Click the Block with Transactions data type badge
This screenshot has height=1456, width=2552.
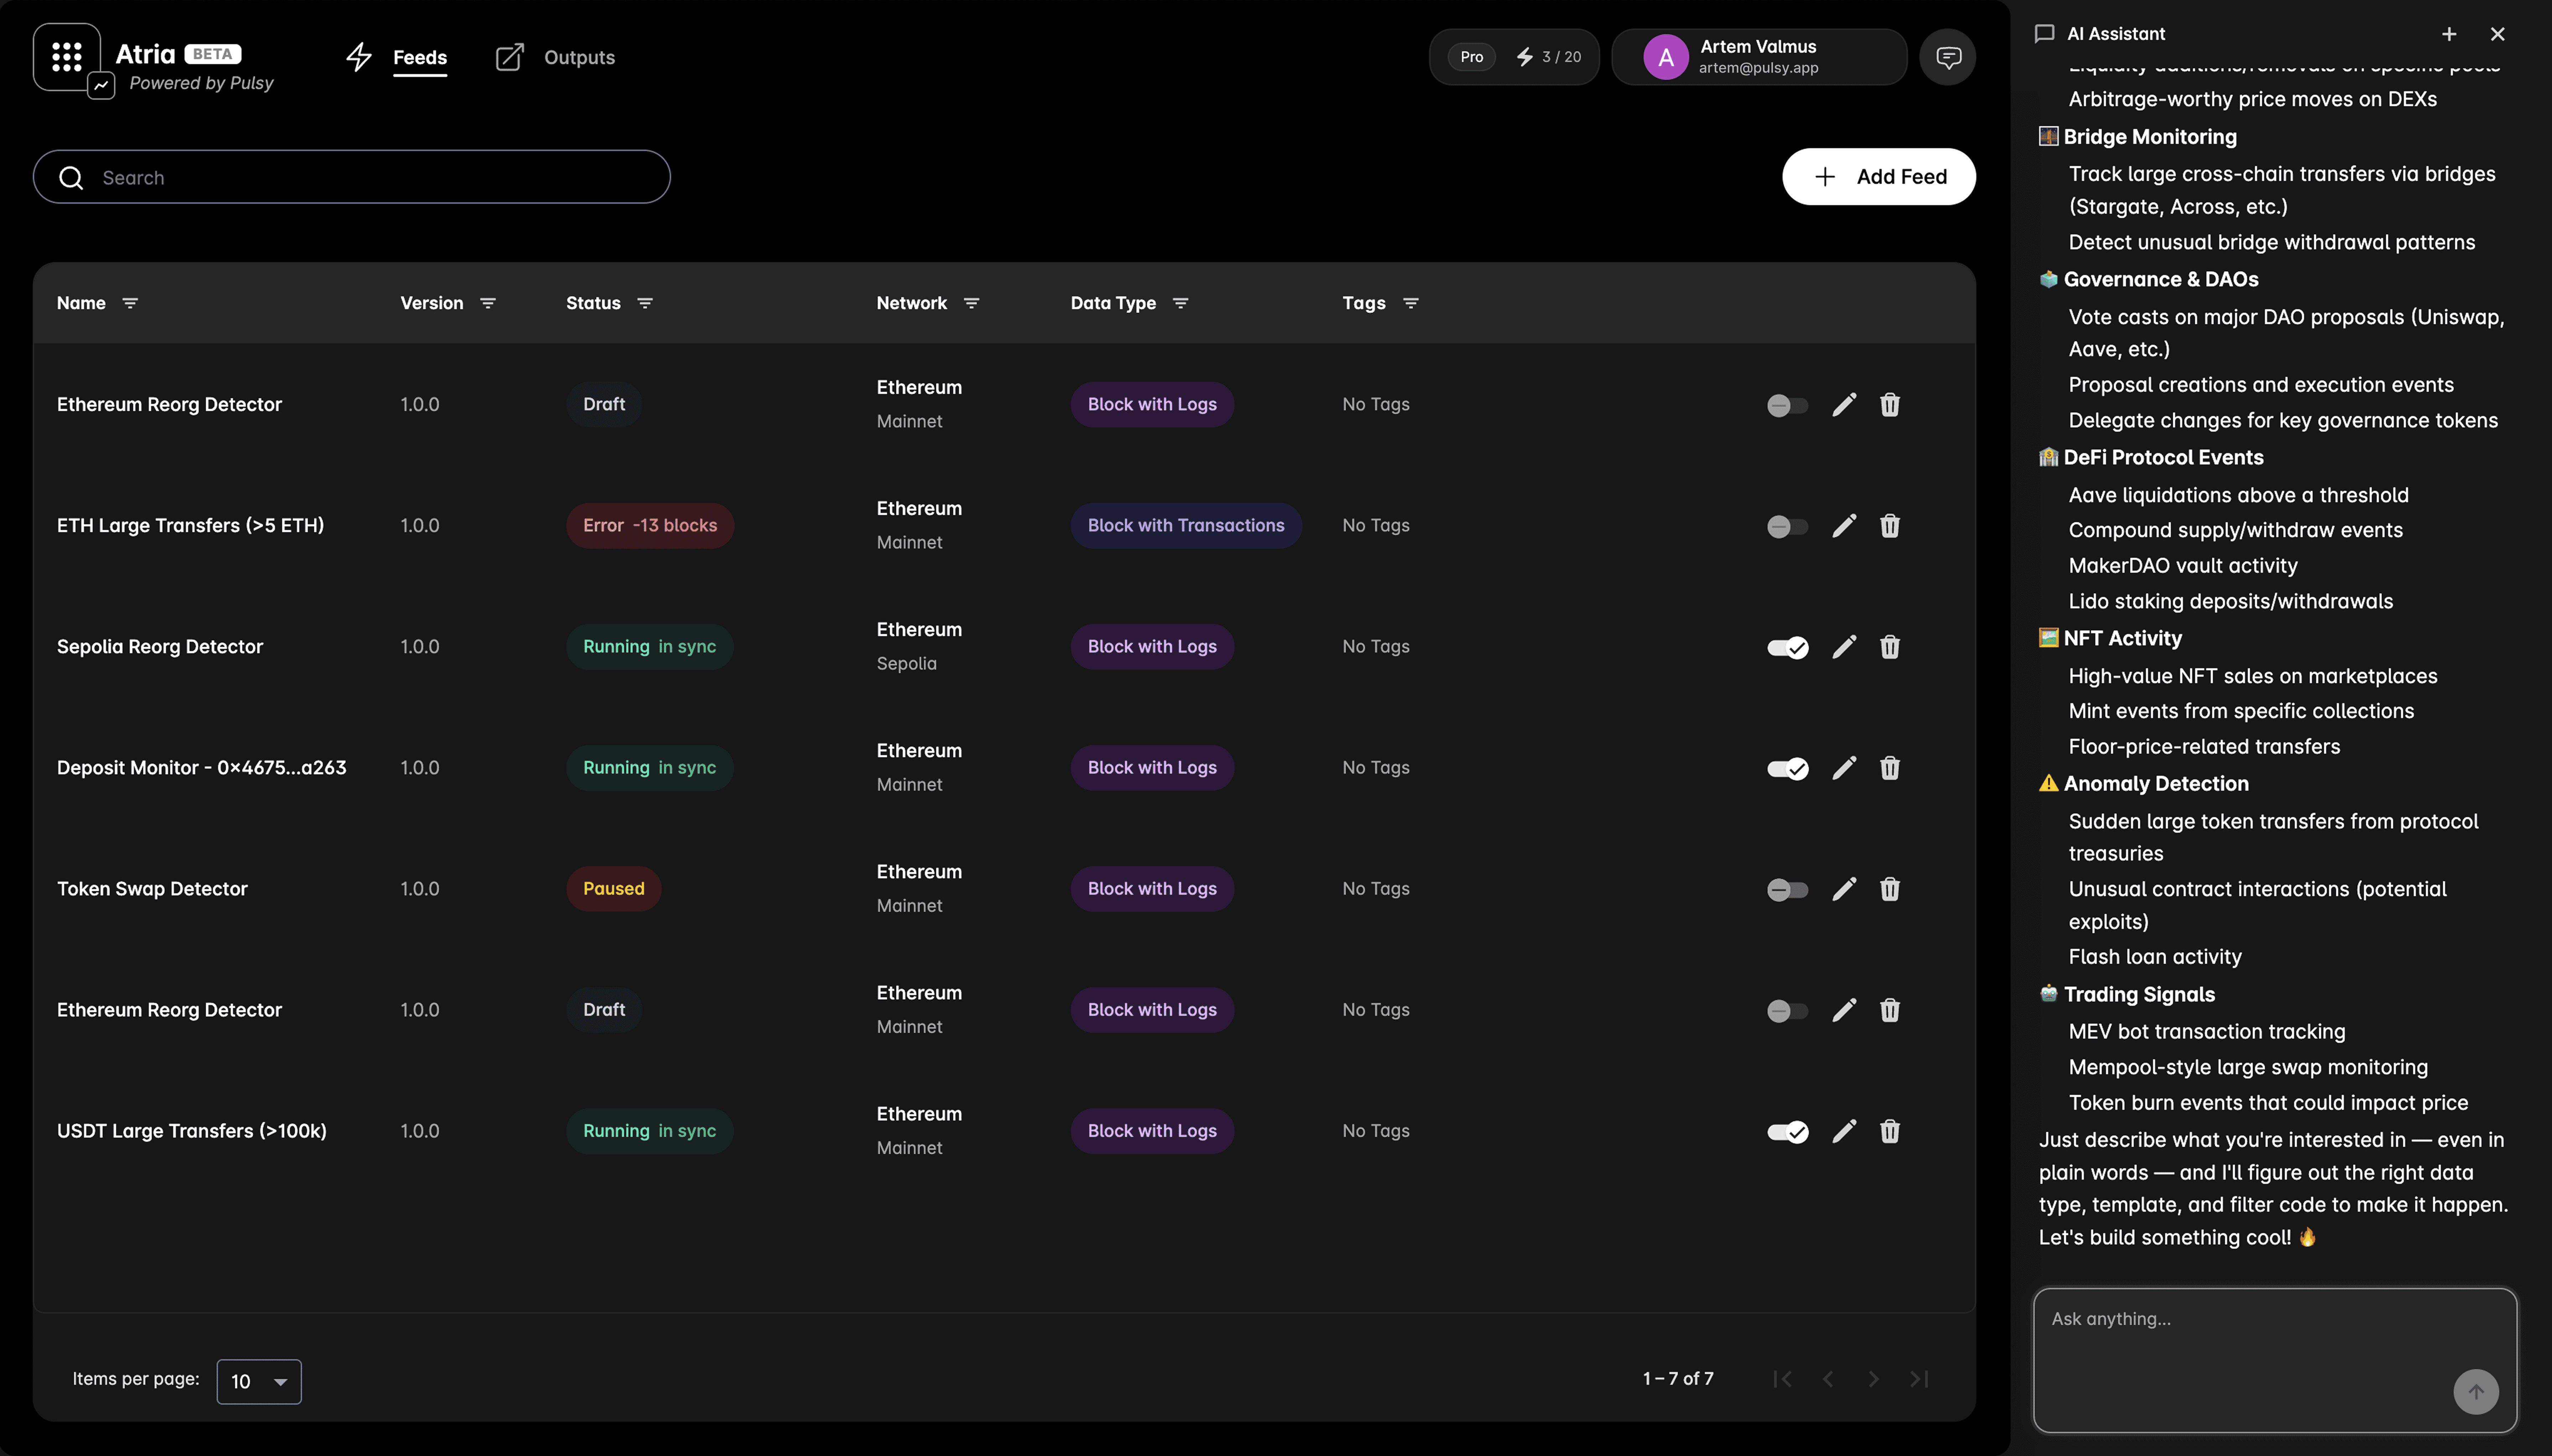tap(1186, 526)
